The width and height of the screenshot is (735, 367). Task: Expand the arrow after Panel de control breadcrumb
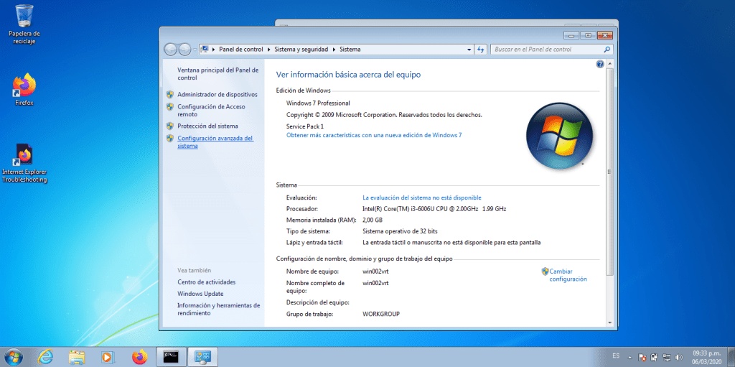tap(268, 50)
